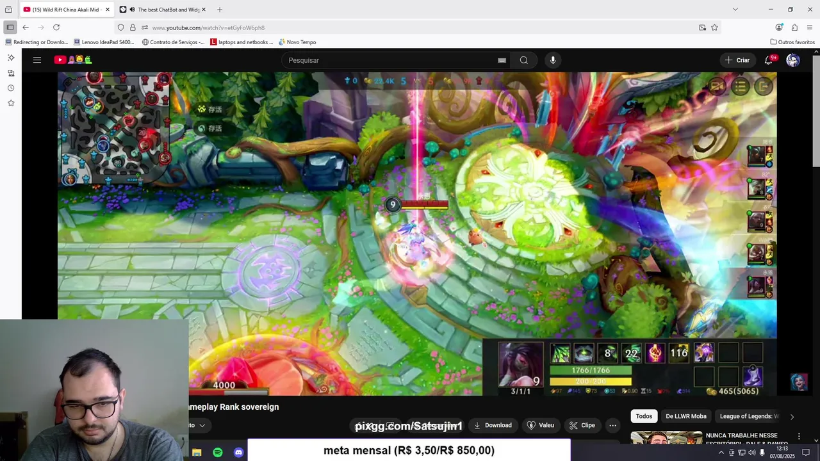Viewport: 820px width, 461px height.
Task: Open the browser extensions puzzle icon
Action: 794,28
